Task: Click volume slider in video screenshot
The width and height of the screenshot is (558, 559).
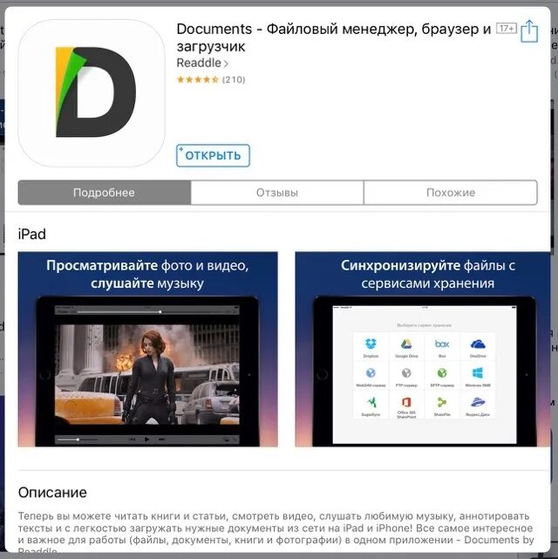Action: (78, 440)
